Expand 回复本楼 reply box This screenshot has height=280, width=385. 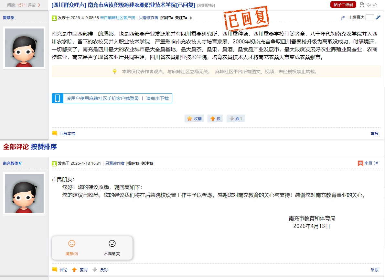pos(67,133)
